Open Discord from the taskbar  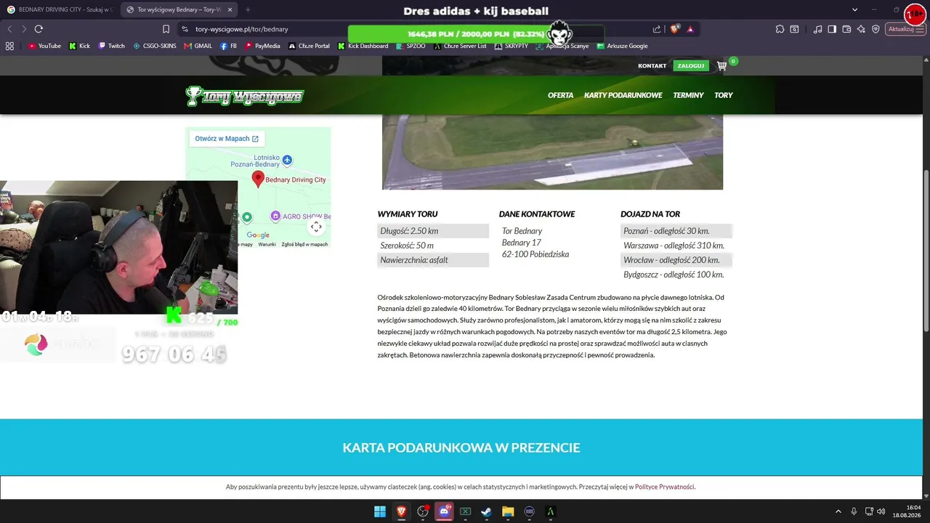click(x=444, y=512)
